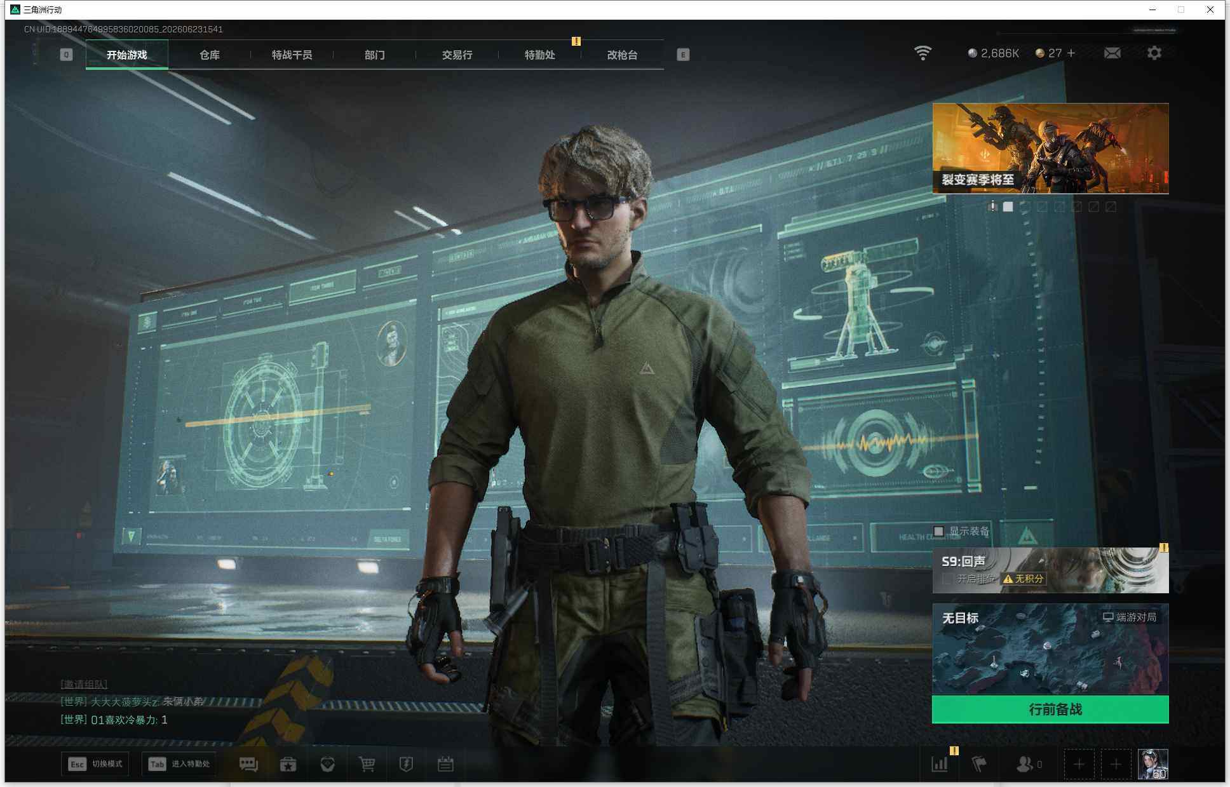This screenshot has height=787, width=1230.
Task: Open the bar chart stats icon
Action: (940, 764)
